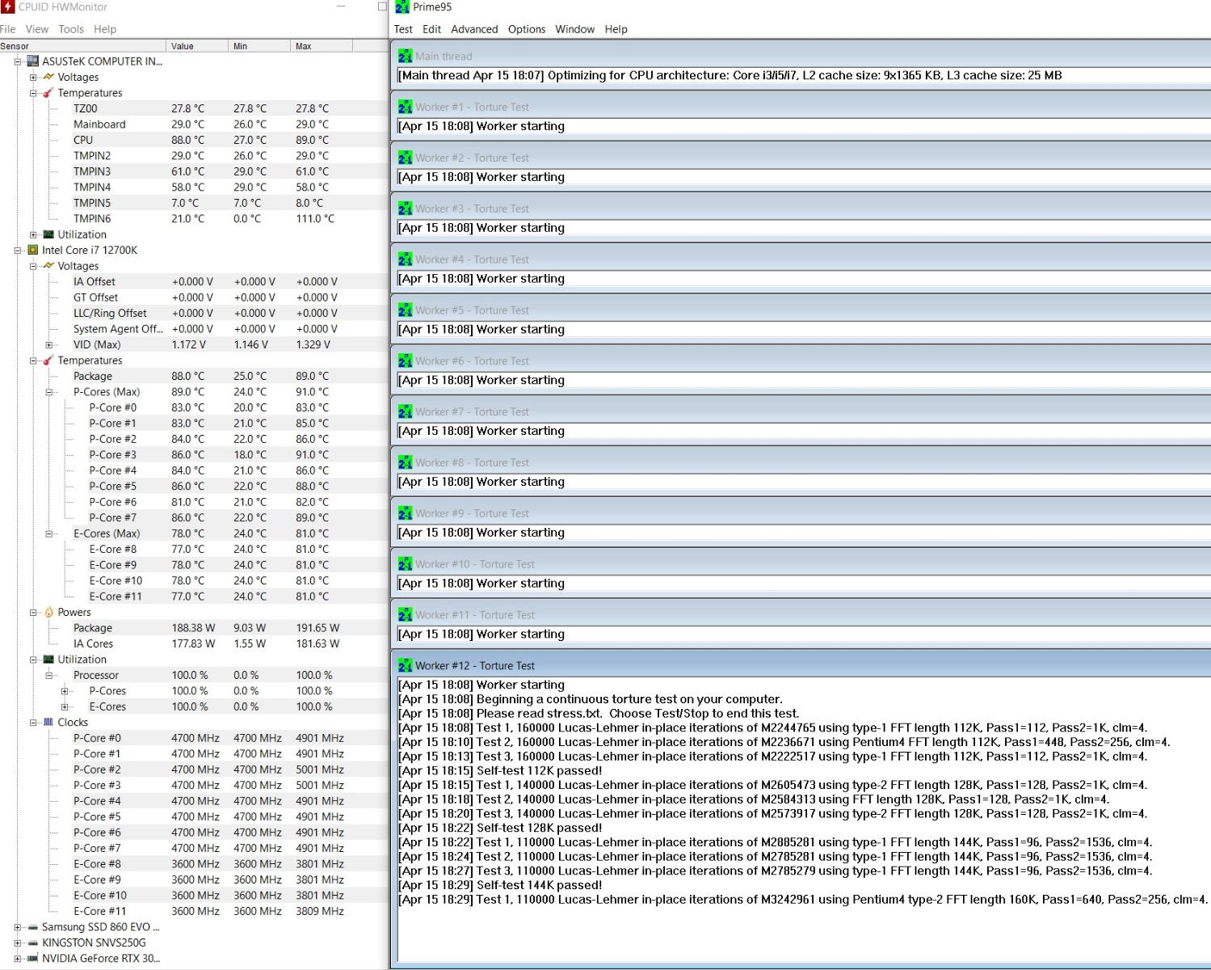Collapse the ASUSTeK COMPUTER tree node
This screenshot has height=970, width=1211.
point(18,61)
